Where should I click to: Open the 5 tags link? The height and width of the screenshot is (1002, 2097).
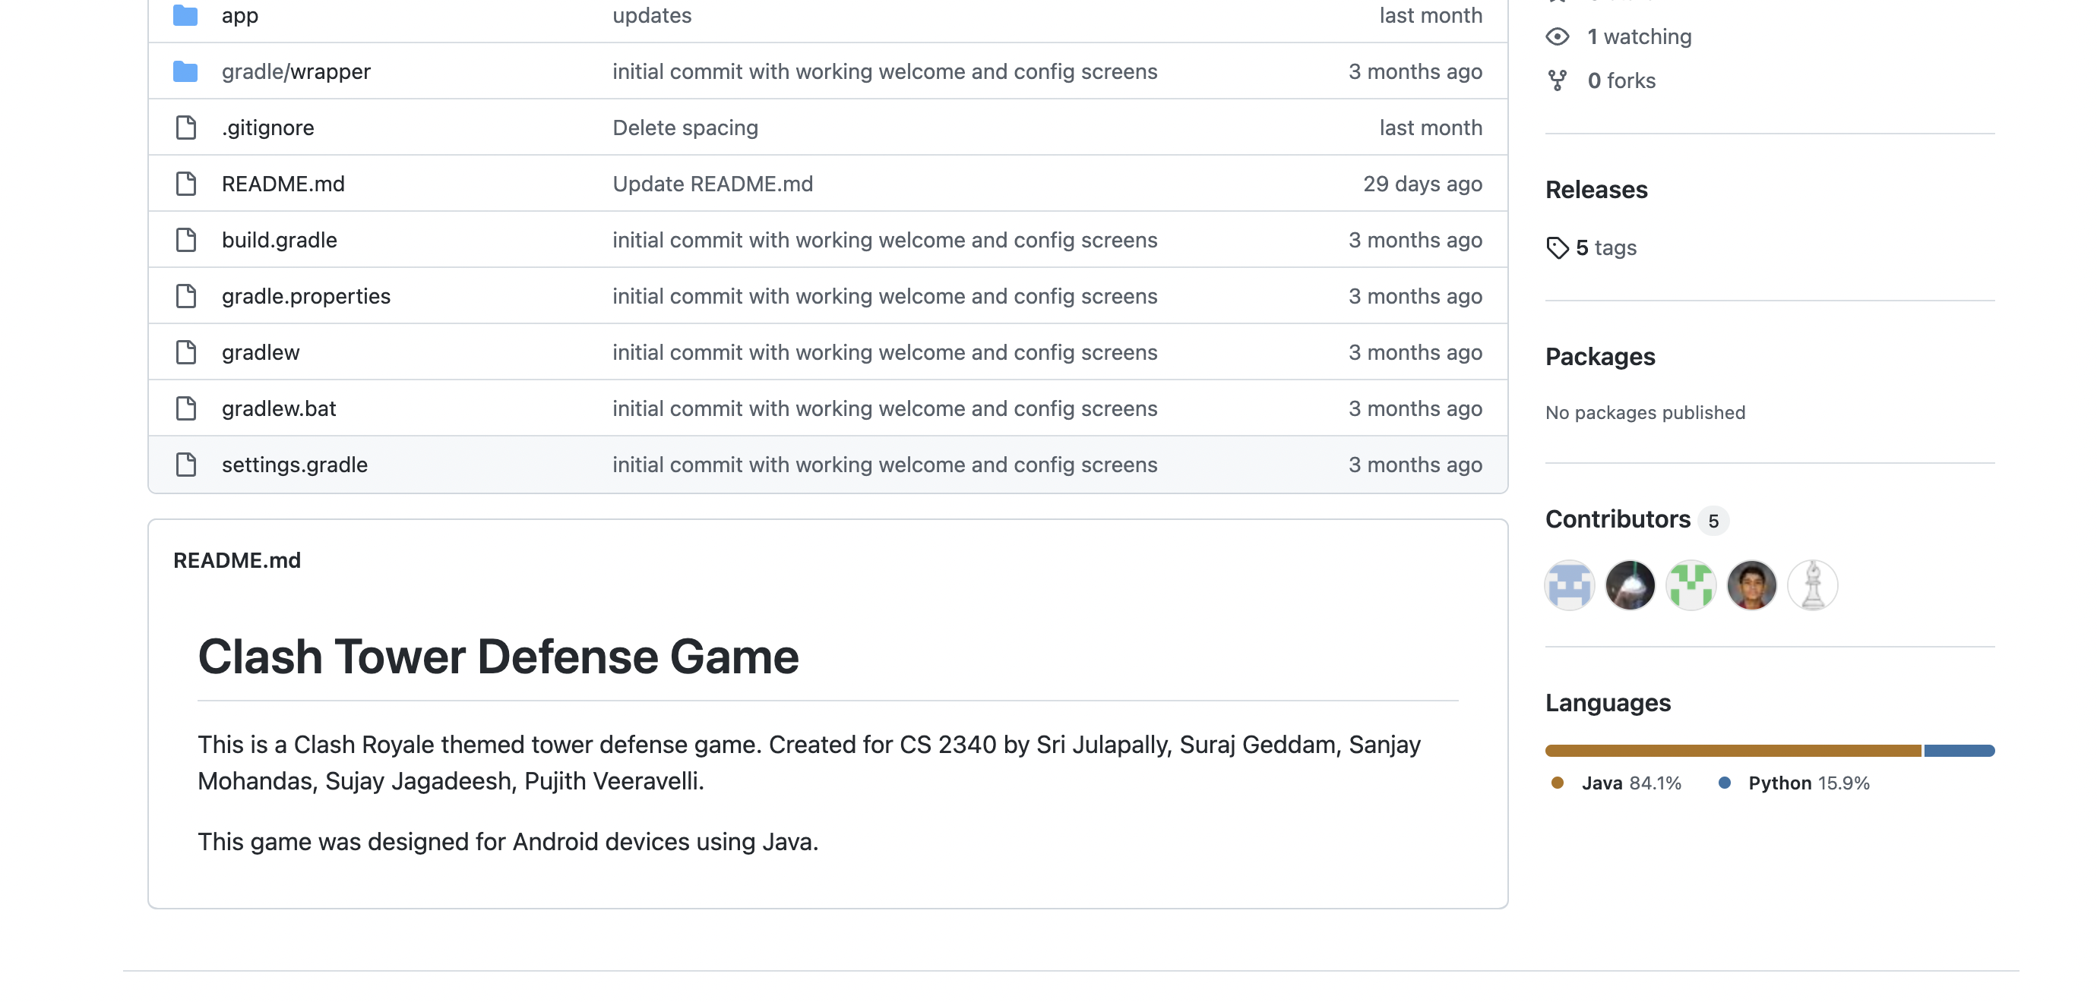coord(1605,248)
